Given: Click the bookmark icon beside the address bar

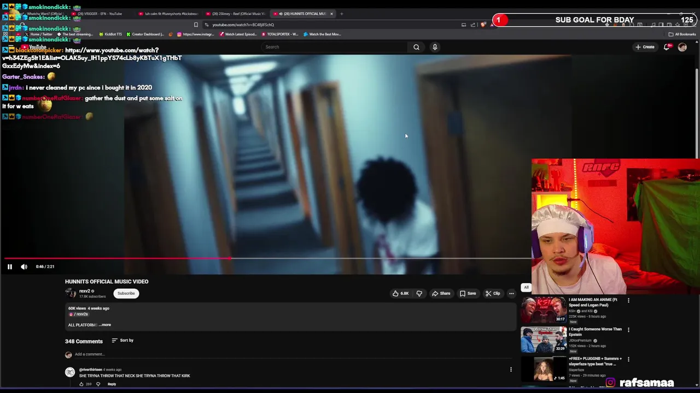Looking at the screenshot, I should point(196,25).
